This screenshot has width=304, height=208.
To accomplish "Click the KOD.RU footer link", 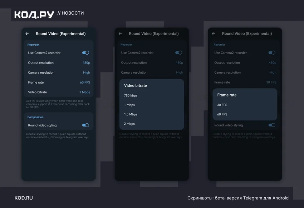I will pos(24,198).
